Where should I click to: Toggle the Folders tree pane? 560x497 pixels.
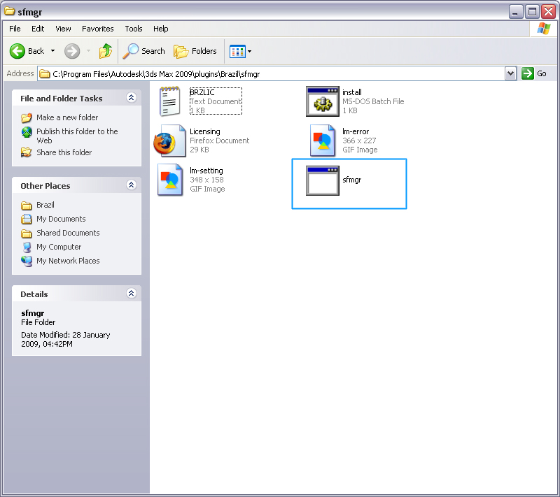pyautogui.click(x=195, y=51)
